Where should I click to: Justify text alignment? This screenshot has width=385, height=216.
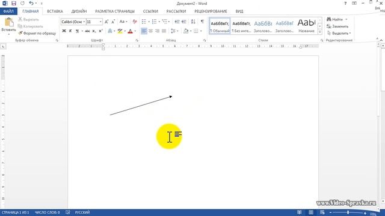[x=164, y=31]
